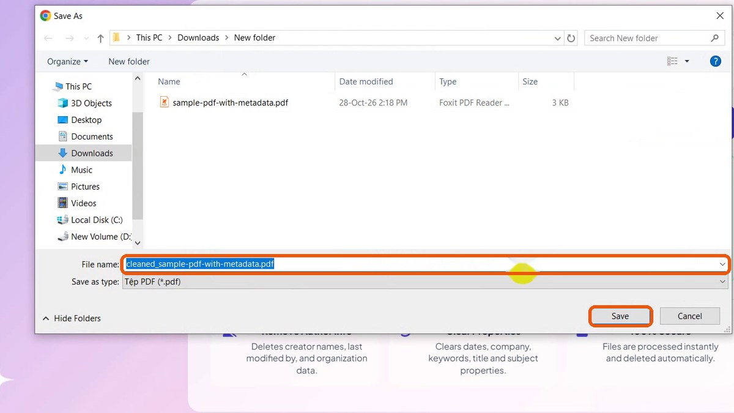Open Music in sidebar
Screen dimensions: 734x413
81,169
